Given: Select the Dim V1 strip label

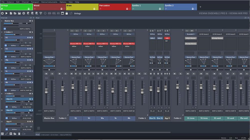Looking at the screenshot, I should click(x=152, y=118).
